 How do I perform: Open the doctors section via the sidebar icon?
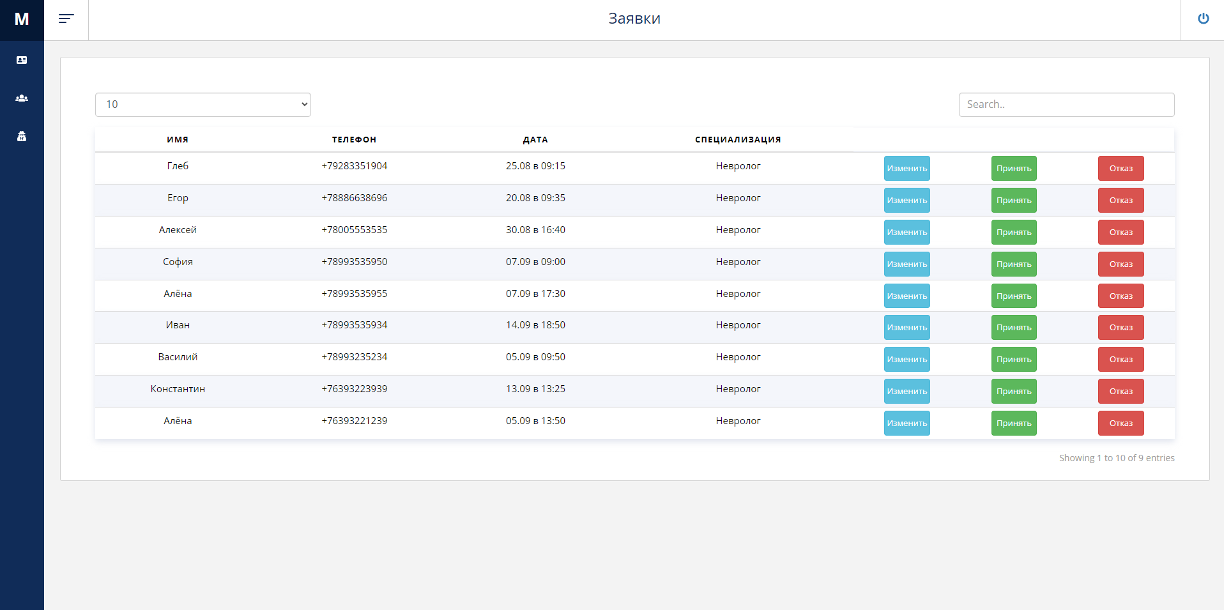(22, 136)
